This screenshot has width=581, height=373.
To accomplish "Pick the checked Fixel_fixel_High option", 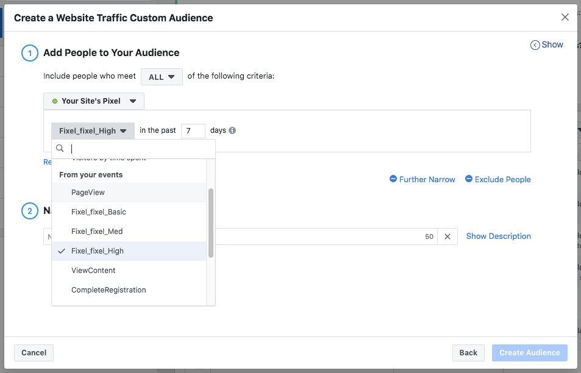I will click(x=98, y=251).
